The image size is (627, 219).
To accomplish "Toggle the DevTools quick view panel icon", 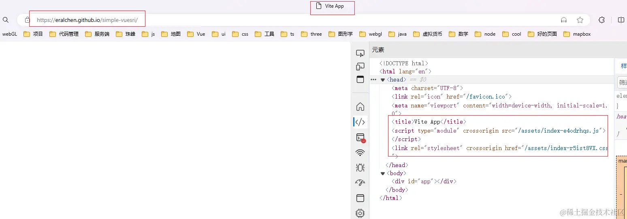I will point(360,79).
